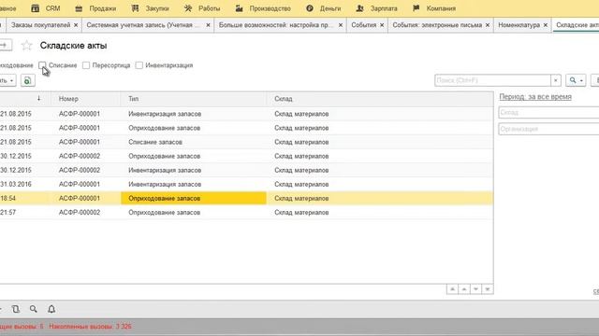Click the Накопленные вызовы status text
The height and width of the screenshot is (336, 599).
90,327
